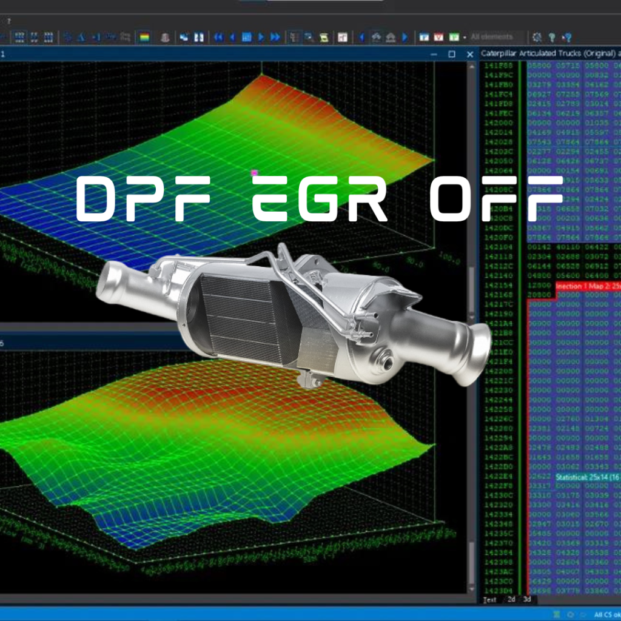Click the single right blue arrow icon

click(x=261, y=37)
